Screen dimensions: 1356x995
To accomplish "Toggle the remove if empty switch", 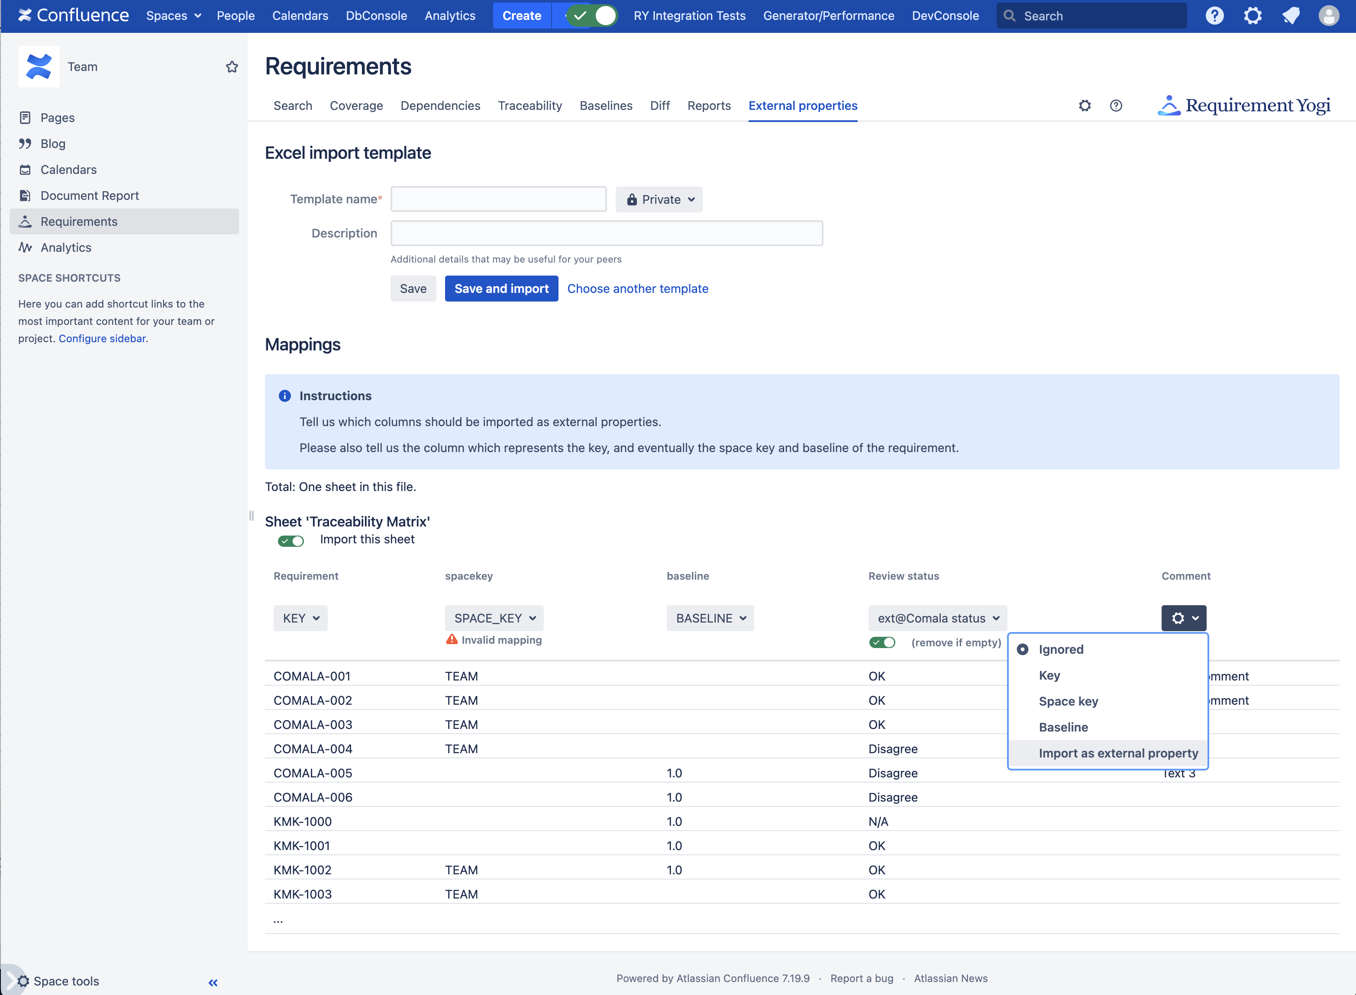I will pos(881,643).
